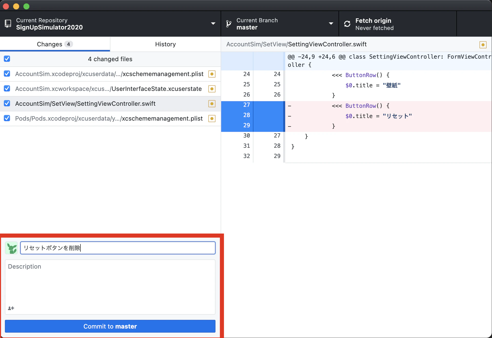Click the Fetch origin button

pyautogui.click(x=398, y=24)
